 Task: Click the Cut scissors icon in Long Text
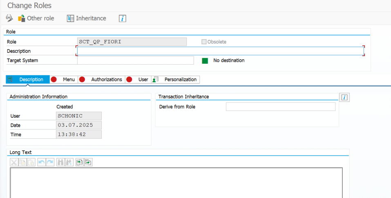pos(14,162)
